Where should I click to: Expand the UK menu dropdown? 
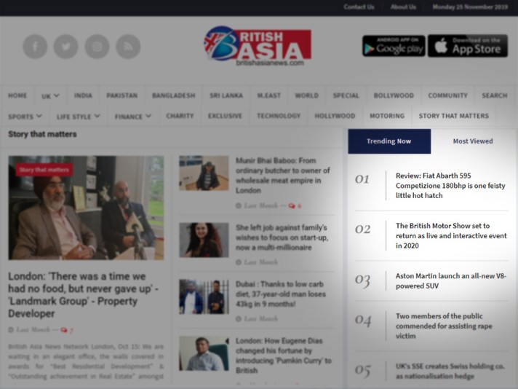pyautogui.click(x=50, y=96)
